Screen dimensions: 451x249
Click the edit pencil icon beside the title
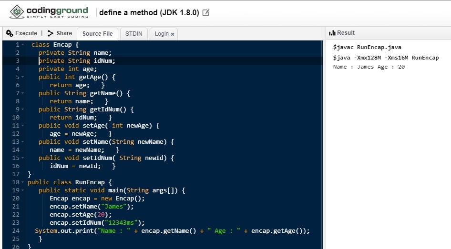(x=206, y=13)
